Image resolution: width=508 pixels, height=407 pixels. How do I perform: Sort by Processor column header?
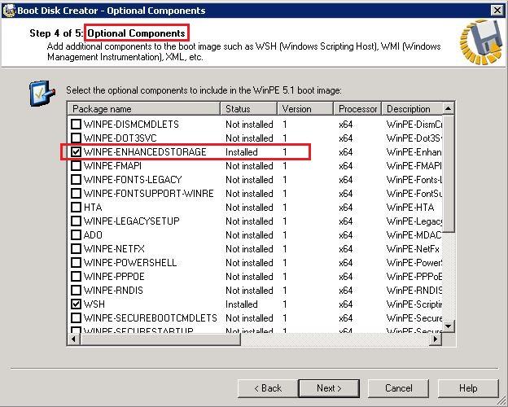coord(357,108)
